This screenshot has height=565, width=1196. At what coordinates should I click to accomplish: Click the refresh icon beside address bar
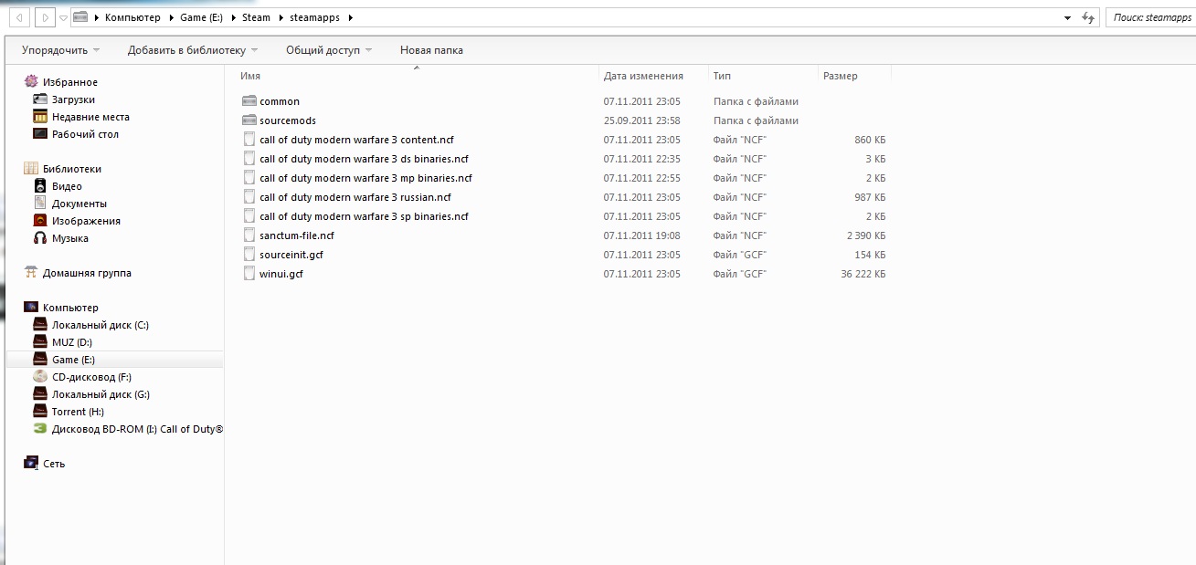tap(1087, 17)
